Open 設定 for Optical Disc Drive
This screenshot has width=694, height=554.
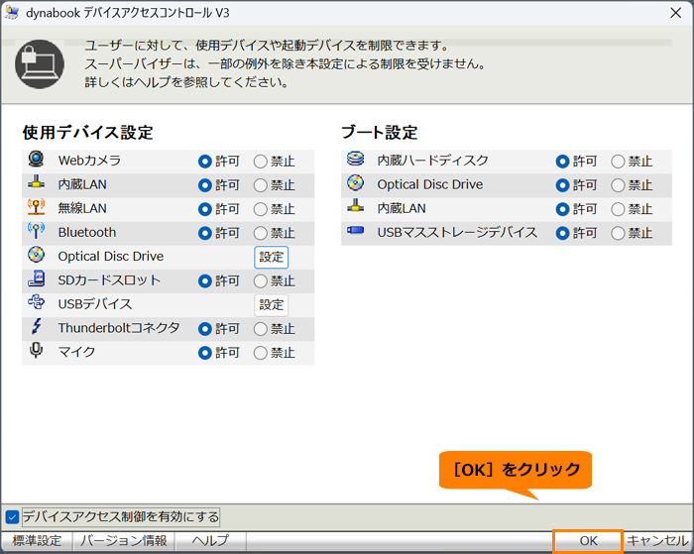tap(272, 257)
